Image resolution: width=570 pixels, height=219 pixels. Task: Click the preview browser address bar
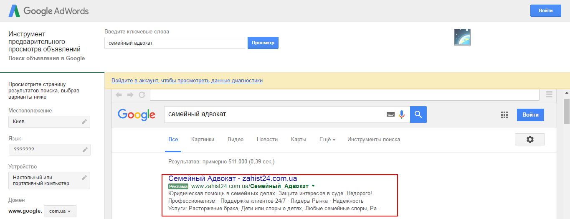pos(345,95)
